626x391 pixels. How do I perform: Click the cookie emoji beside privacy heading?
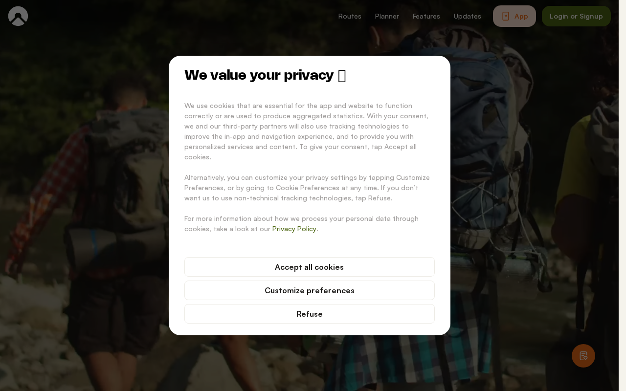[342, 76]
